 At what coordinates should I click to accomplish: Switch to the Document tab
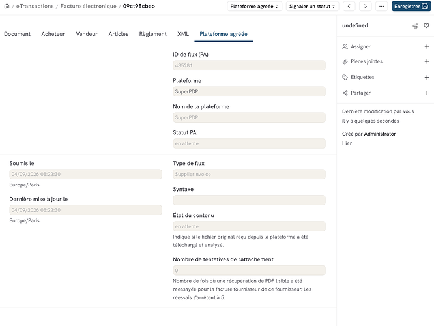click(17, 34)
